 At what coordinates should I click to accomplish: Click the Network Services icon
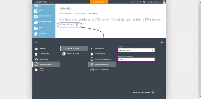tap(36, 64)
